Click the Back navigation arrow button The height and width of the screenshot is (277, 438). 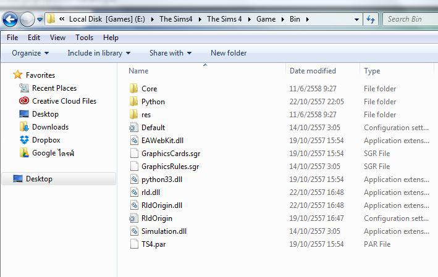[x=10, y=19]
